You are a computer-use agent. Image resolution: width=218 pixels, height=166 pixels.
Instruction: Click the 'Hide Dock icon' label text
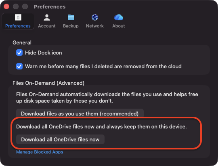click(x=44, y=53)
